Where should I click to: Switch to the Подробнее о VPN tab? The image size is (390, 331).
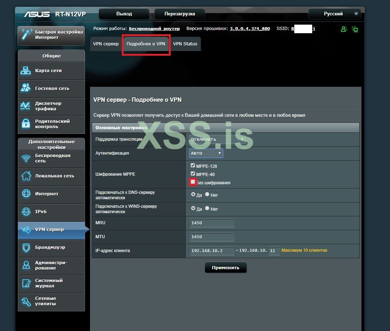point(146,44)
